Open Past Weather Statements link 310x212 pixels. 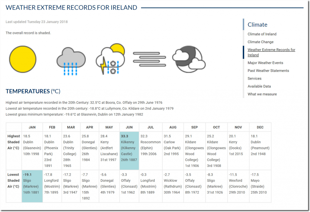[268, 70]
